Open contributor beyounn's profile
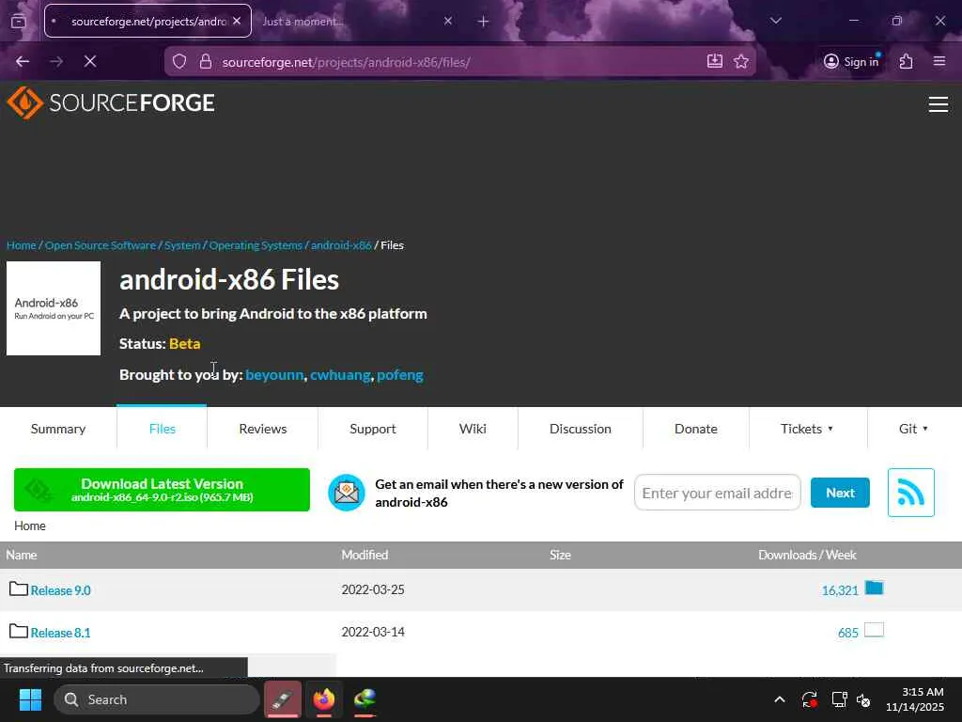Viewport: 962px width, 722px height. click(x=274, y=374)
